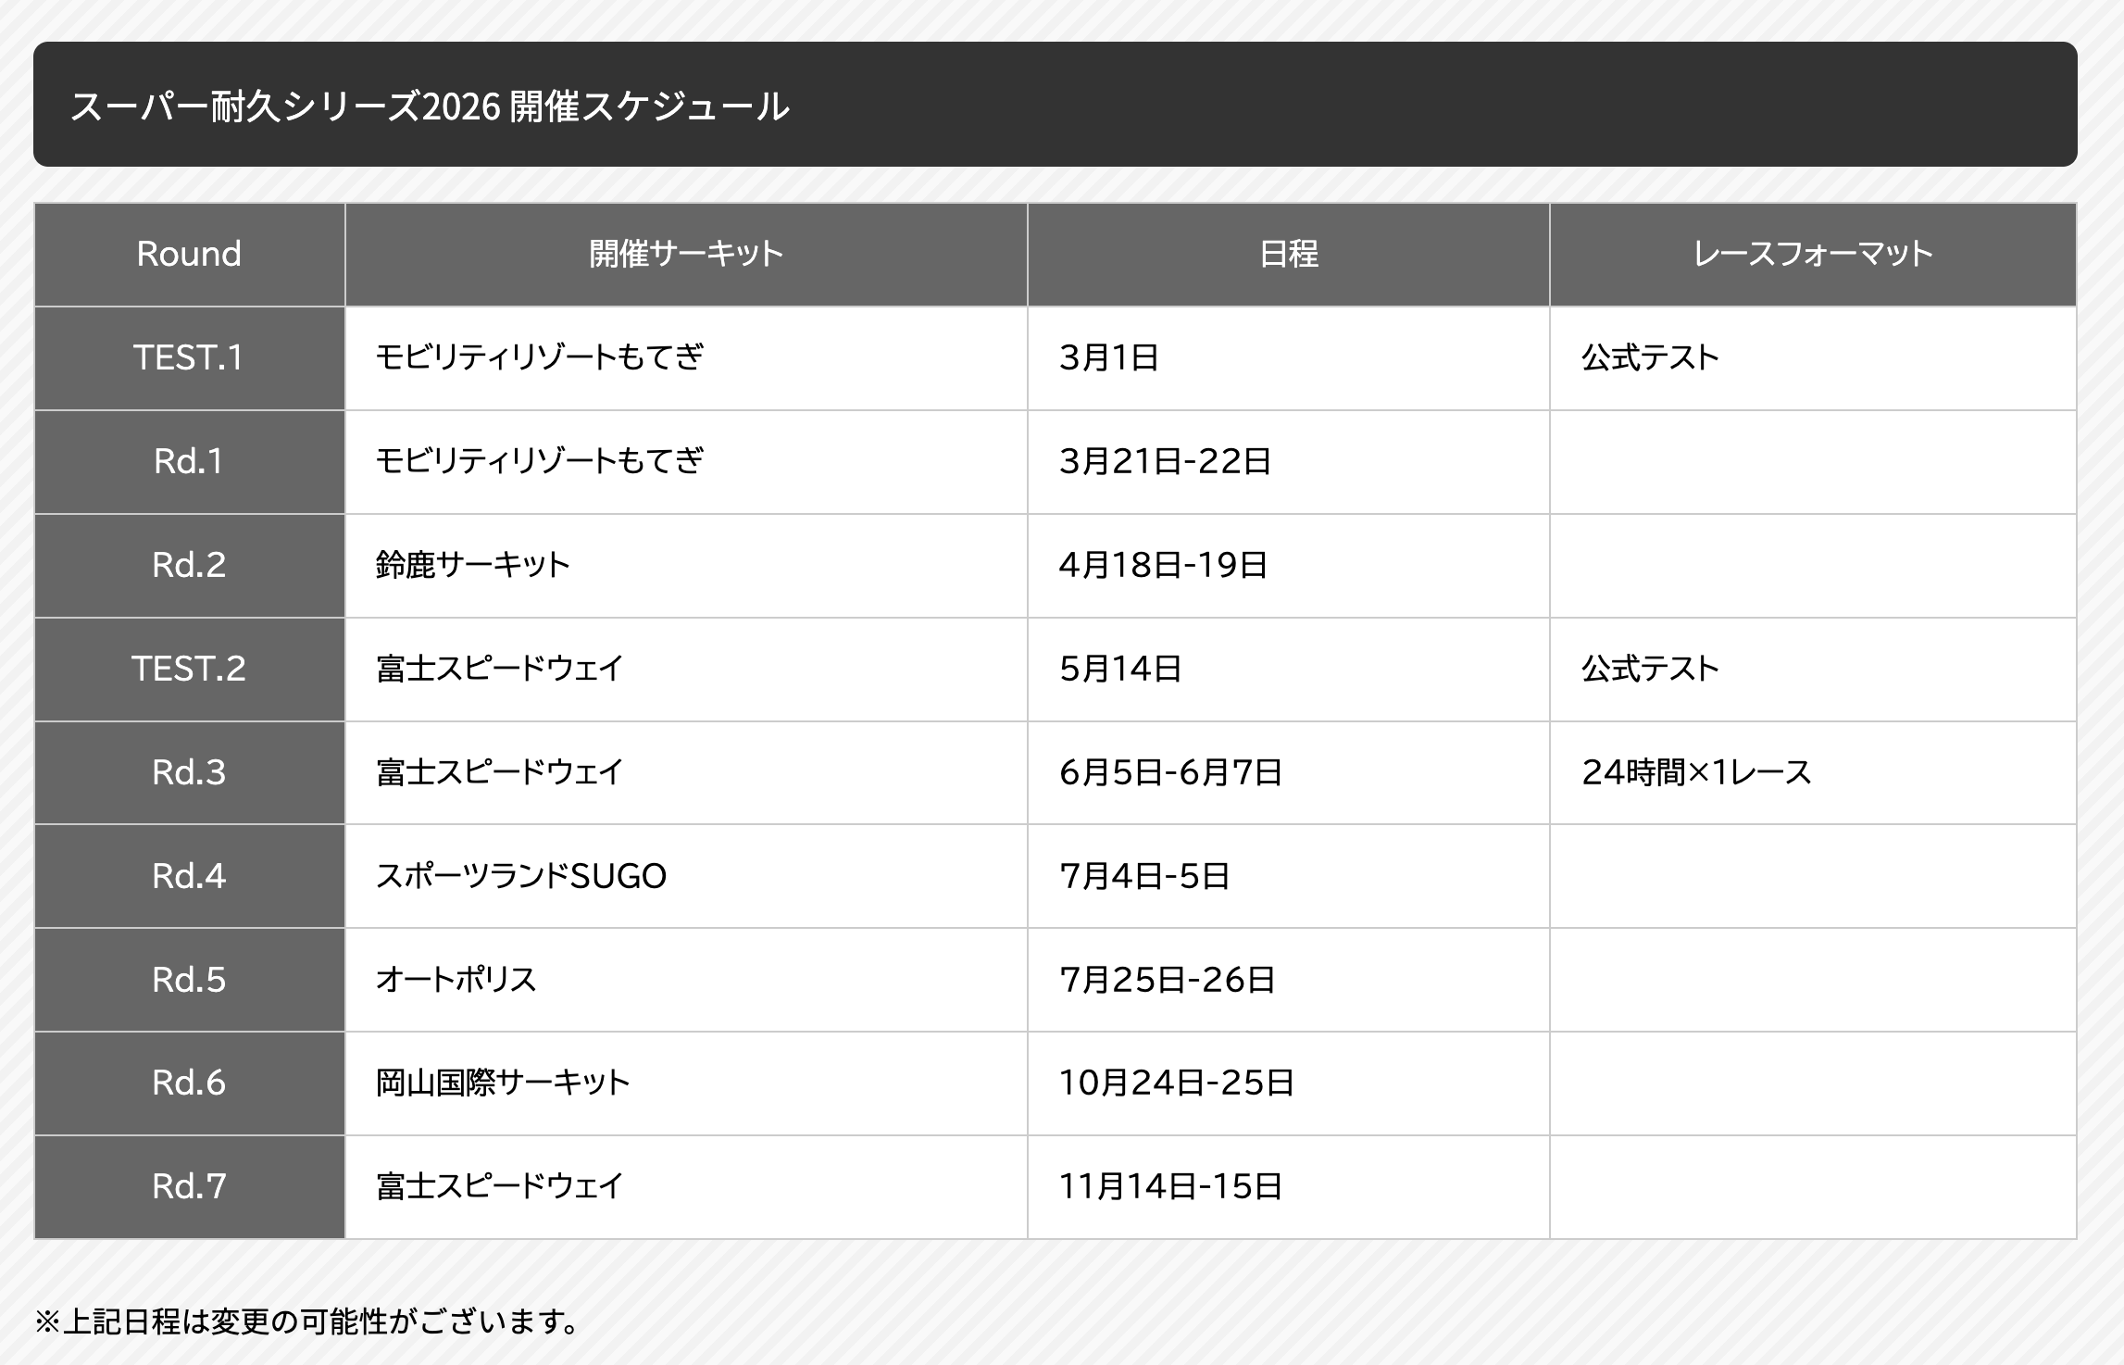Select the 岡山国際サーキット cell

[x=503, y=1083]
